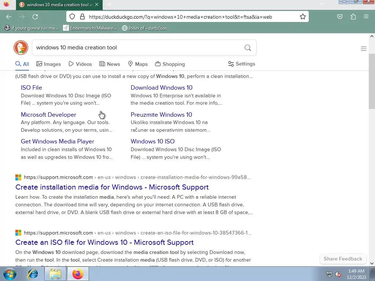
Task: Switch to the Images search tab
Action: click(49, 64)
